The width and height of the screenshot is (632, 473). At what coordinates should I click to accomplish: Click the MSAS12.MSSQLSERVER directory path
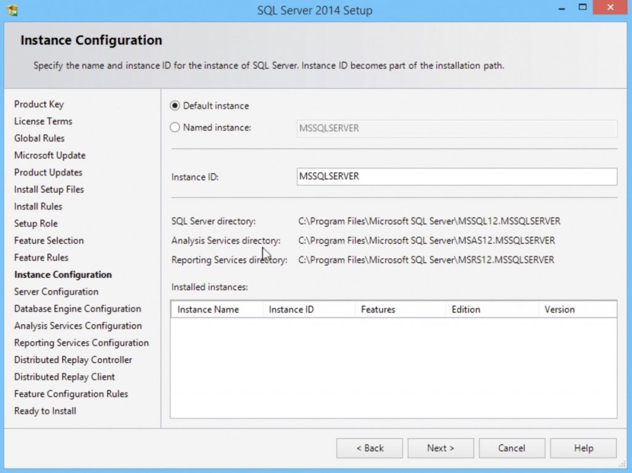[426, 241]
